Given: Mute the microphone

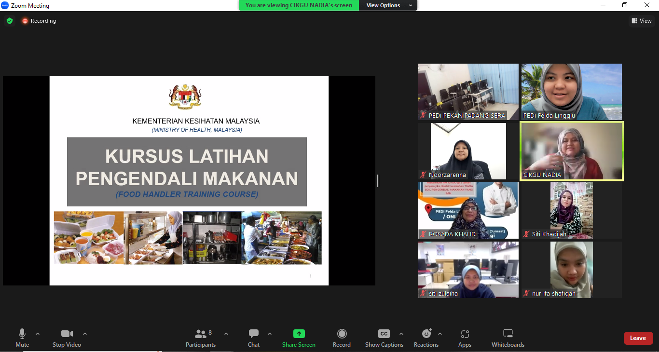Looking at the screenshot, I should click(22, 338).
